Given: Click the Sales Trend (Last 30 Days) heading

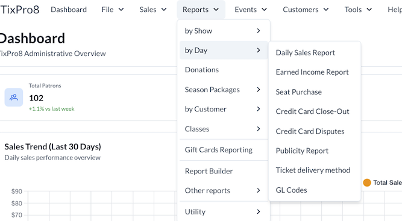Looking at the screenshot, I should [x=53, y=147].
